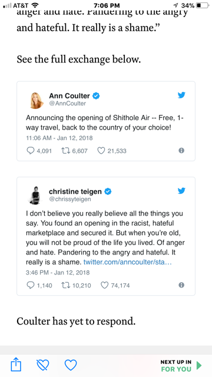Tap reply icon with 1,140 count
This screenshot has width=212, height=377.
(30, 285)
